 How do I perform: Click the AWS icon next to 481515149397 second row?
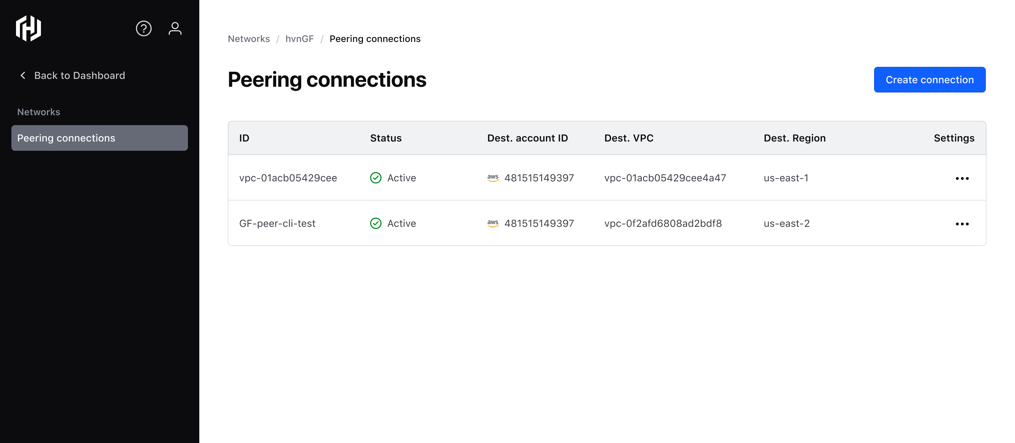click(493, 223)
